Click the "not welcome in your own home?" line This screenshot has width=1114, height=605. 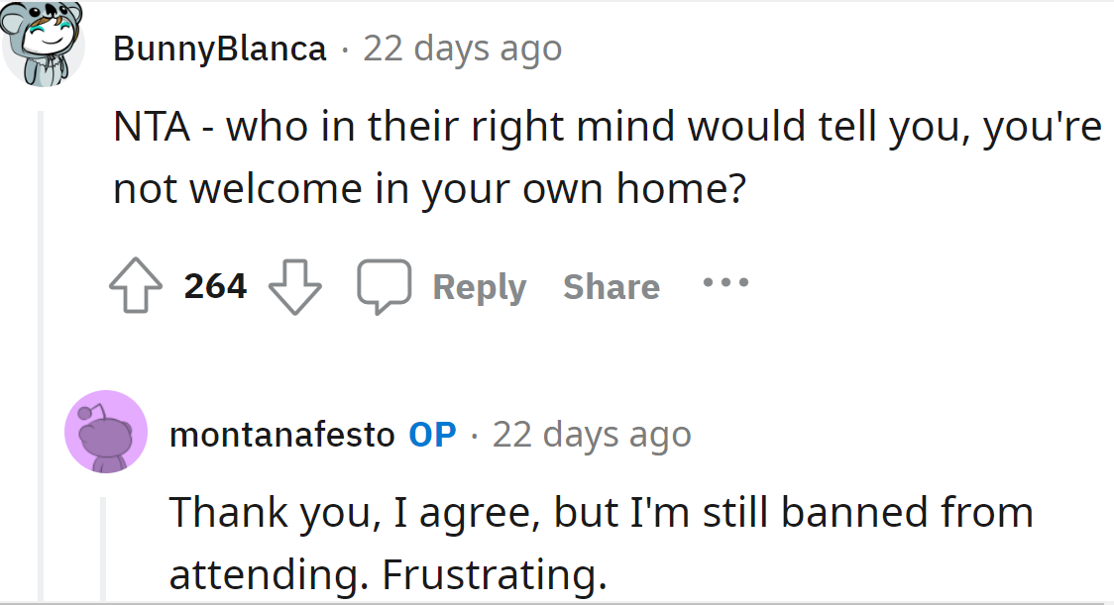pyautogui.click(x=428, y=189)
